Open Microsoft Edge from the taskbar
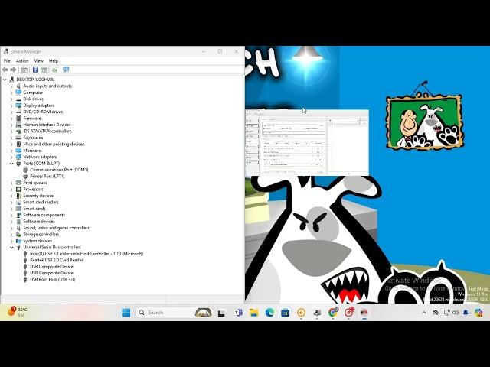 coord(269,313)
